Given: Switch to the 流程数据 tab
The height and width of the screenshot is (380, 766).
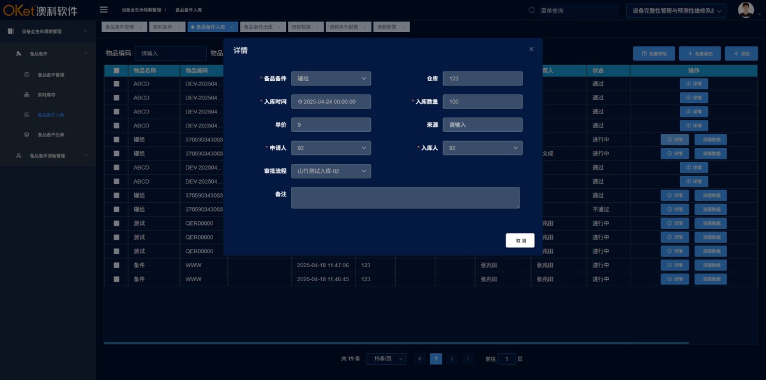Looking at the screenshot, I should (306, 26).
